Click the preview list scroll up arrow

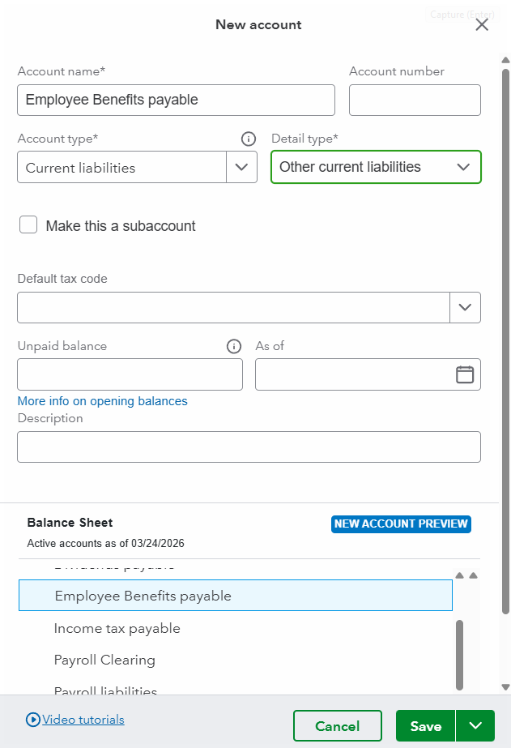pos(459,575)
